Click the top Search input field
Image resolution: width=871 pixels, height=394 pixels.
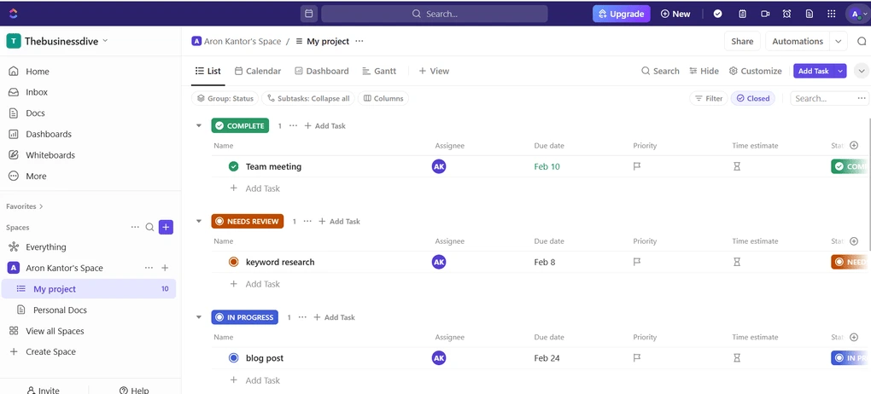pos(435,14)
